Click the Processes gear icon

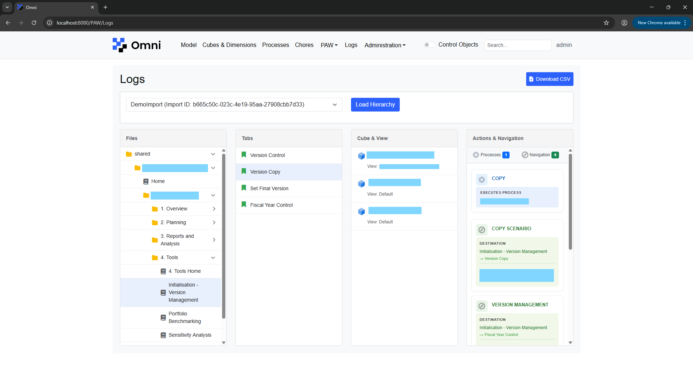pyautogui.click(x=476, y=155)
